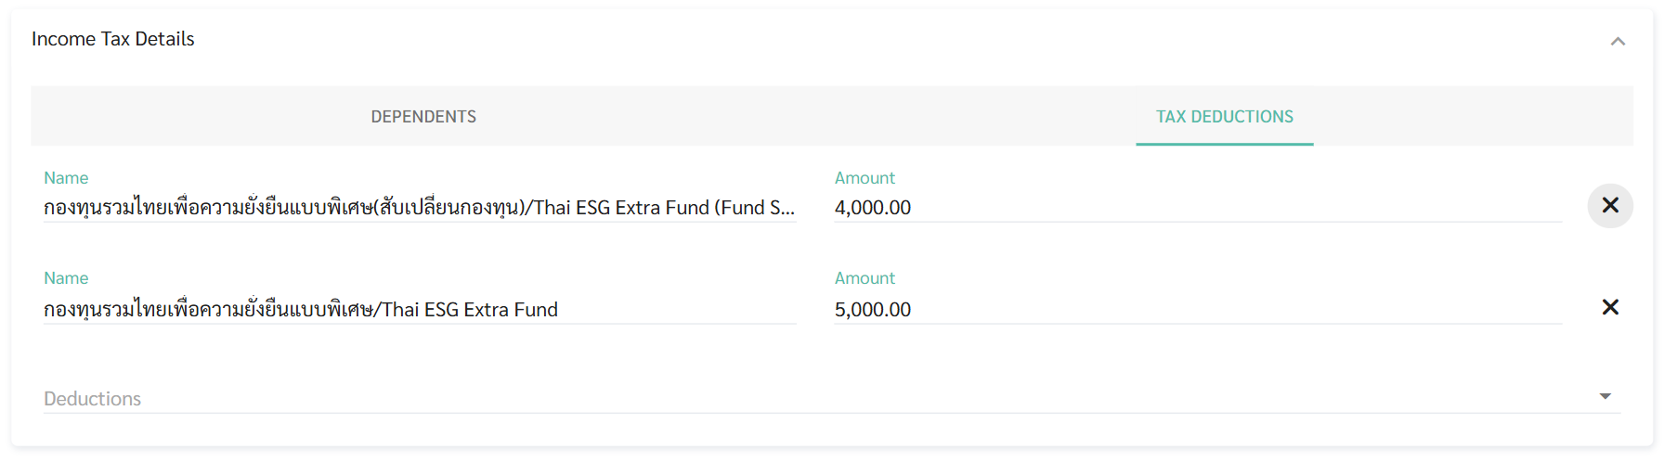Click Amount label above 4,000.00
The width and height of the screenshot is (1664, 462).
pyautogui.click(x=864, y=177)
